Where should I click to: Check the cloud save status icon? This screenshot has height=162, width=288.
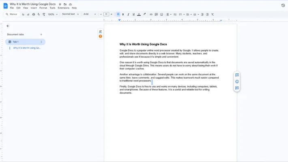tap(70, 4)
